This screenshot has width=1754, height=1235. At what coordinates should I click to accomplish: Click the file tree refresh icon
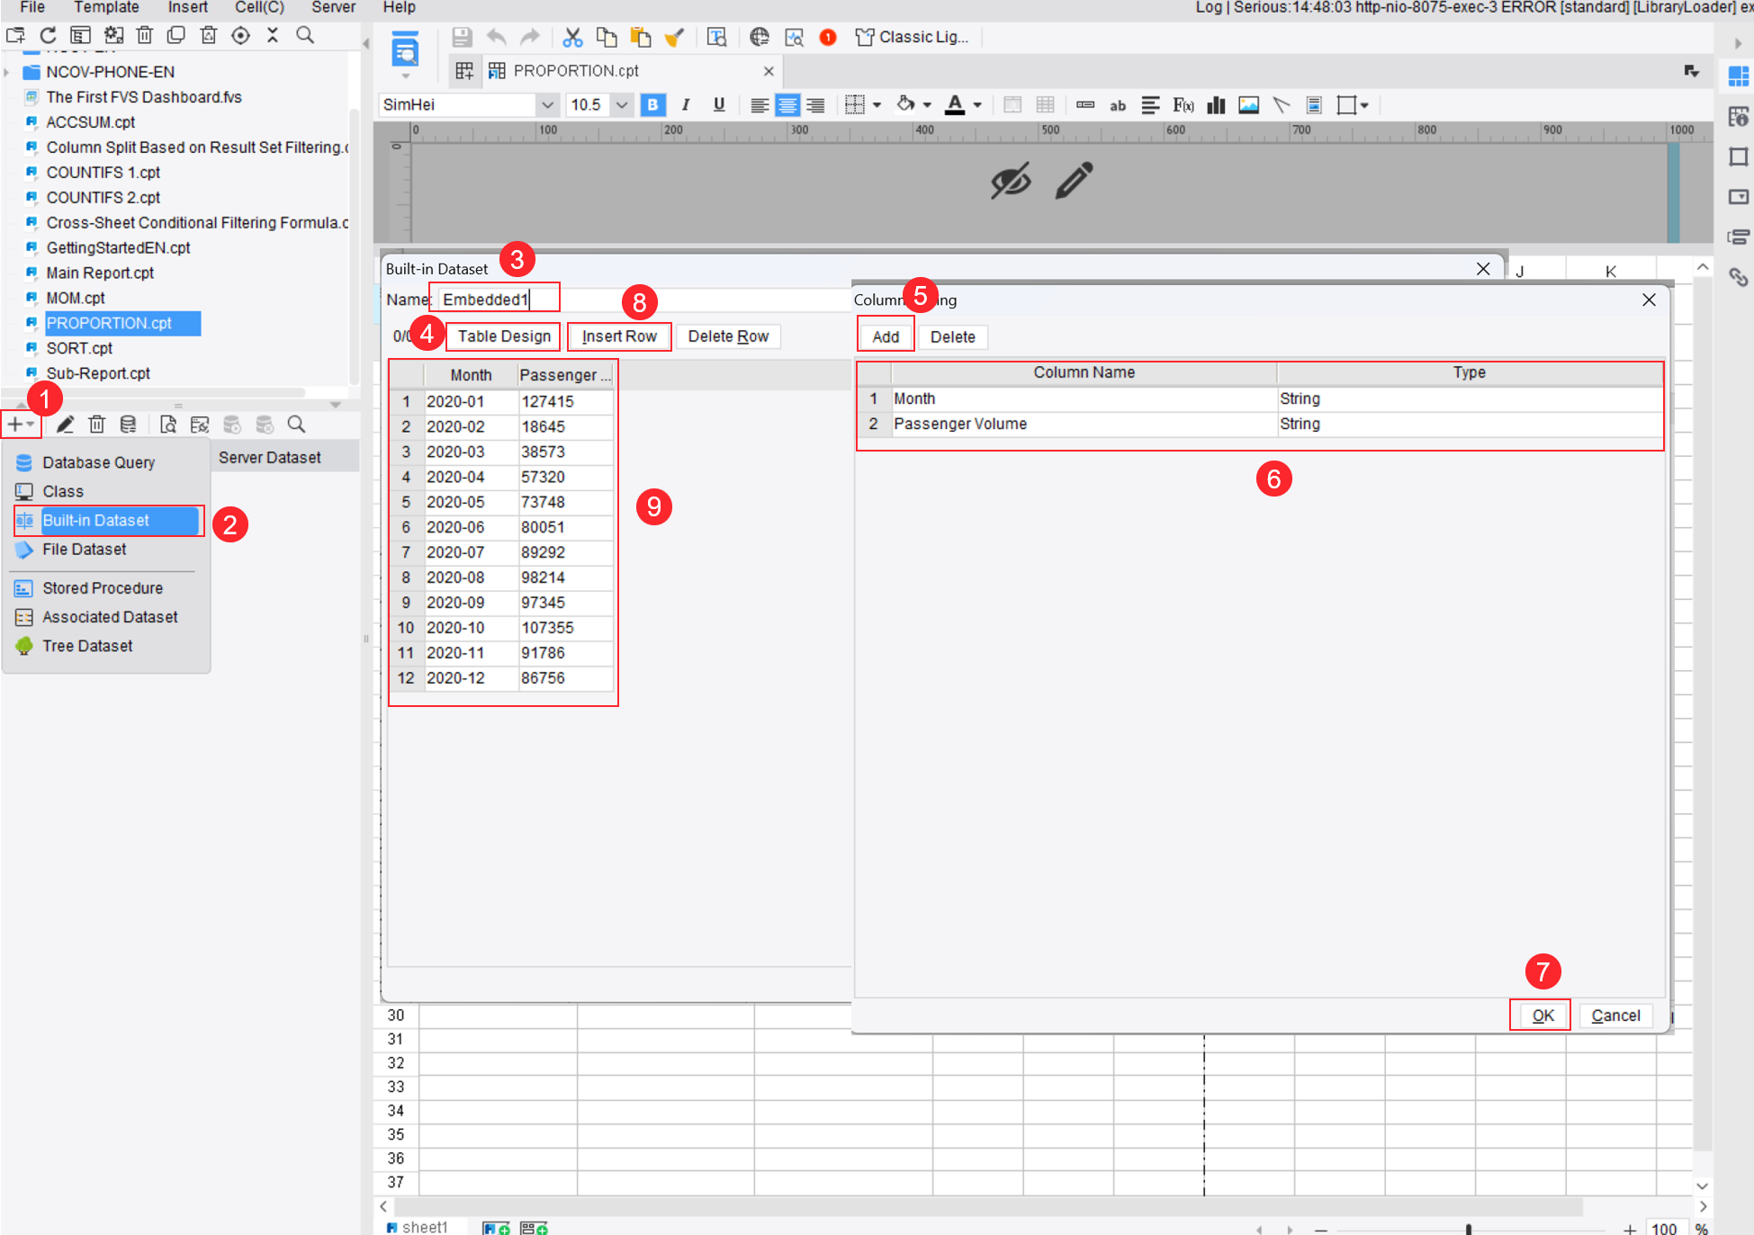coord(48,35)
